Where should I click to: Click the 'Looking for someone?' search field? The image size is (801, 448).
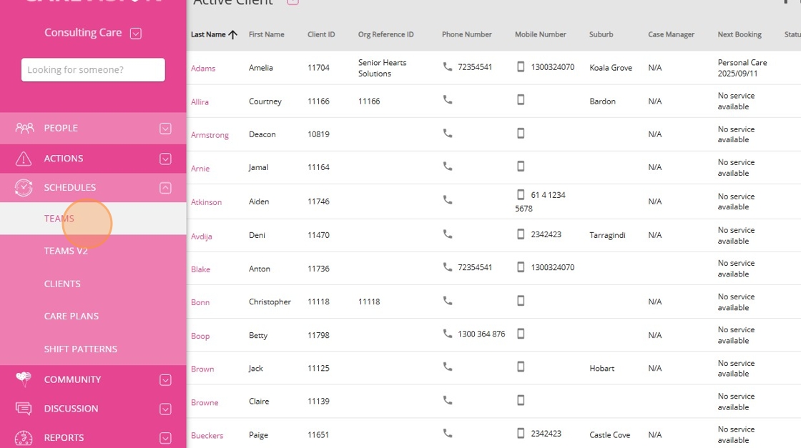(93, 70)
